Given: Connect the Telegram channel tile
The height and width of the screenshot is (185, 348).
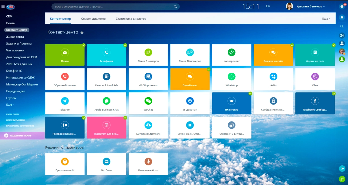Looking at the screenshot, I should [x=65, y=103].
